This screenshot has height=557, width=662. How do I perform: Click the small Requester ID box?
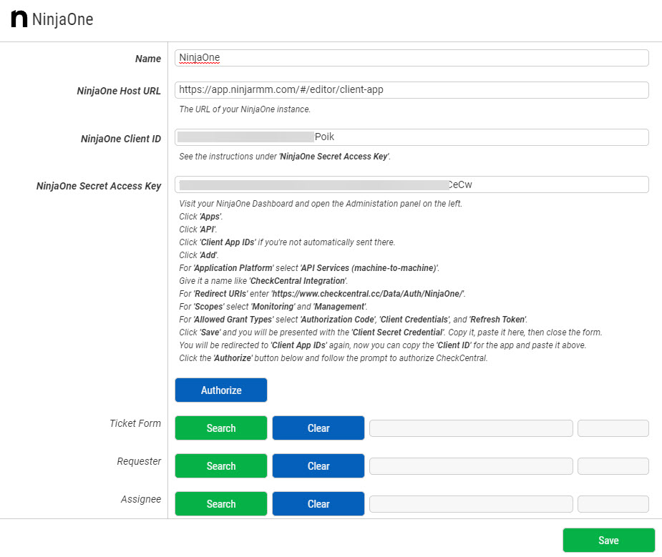[x=613, y=466]
